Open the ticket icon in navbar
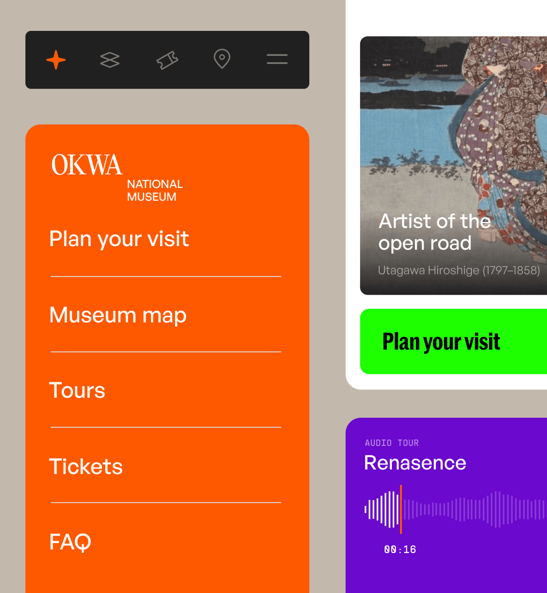This screenshot has width=547, height=593. pyautogui.click(x=167, y=60)
